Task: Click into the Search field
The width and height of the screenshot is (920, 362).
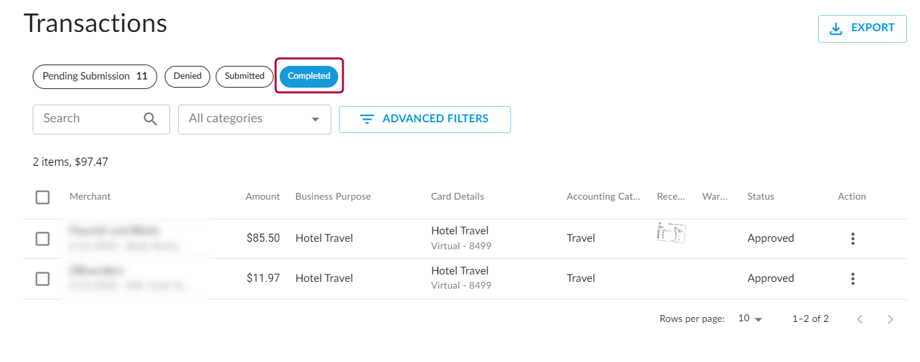Action: pyautogui.click(x=88, y=119)
